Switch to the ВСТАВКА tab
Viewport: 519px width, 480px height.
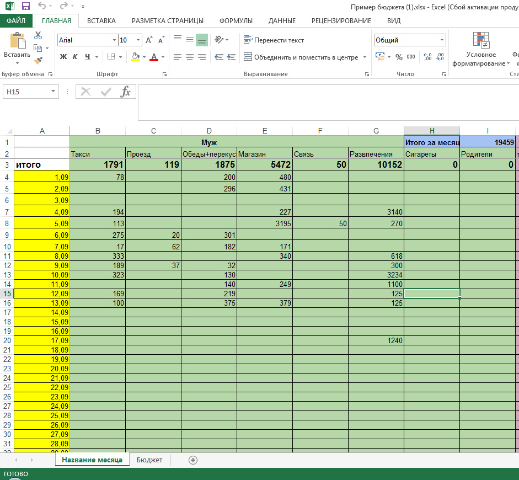coord(101,21)
